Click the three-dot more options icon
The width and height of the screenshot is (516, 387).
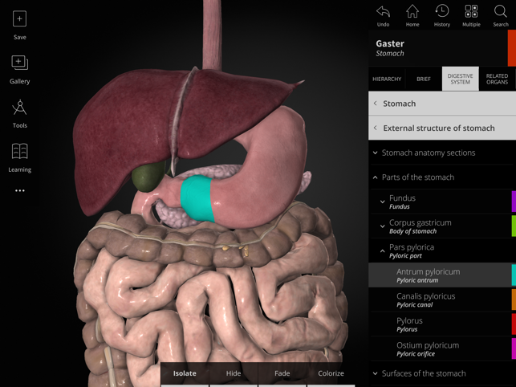point(19,191)
